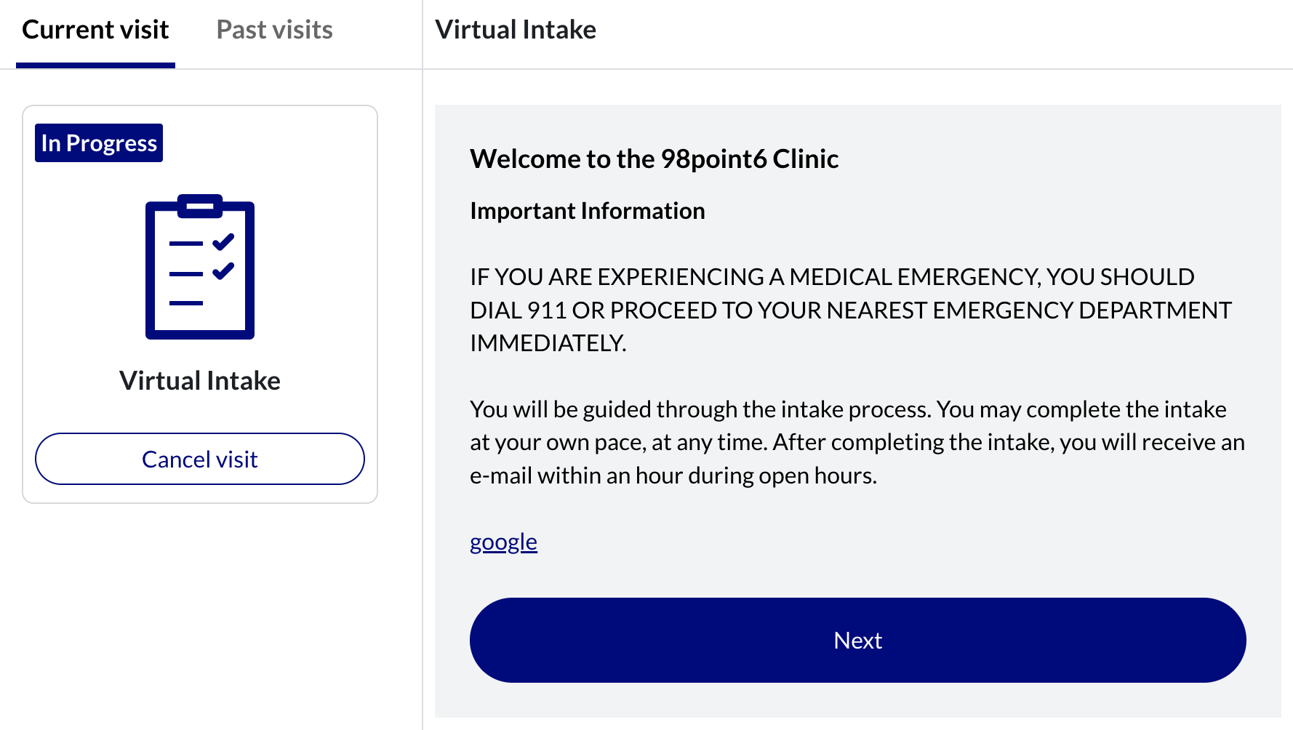Click the top checkmark on the clipboard icon
The image size is (1293, 730).
click(x=223, y=241)
